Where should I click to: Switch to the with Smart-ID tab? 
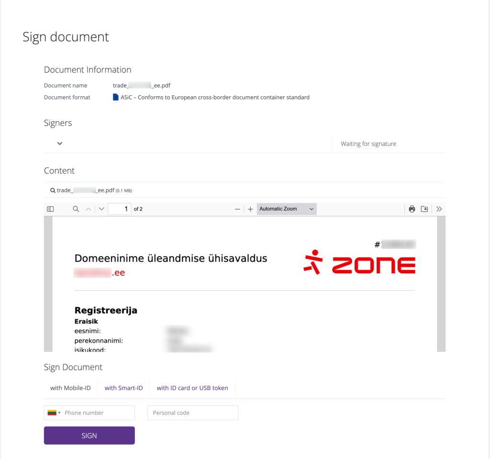(x=123, y=388)
